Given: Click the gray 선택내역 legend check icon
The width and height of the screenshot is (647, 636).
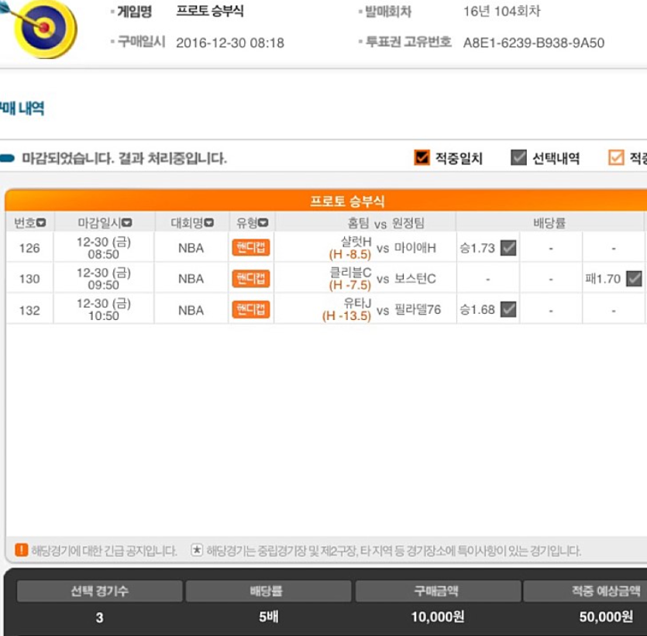Looking at the screenshot, I should pyautogui.click(x=518, y=157).
